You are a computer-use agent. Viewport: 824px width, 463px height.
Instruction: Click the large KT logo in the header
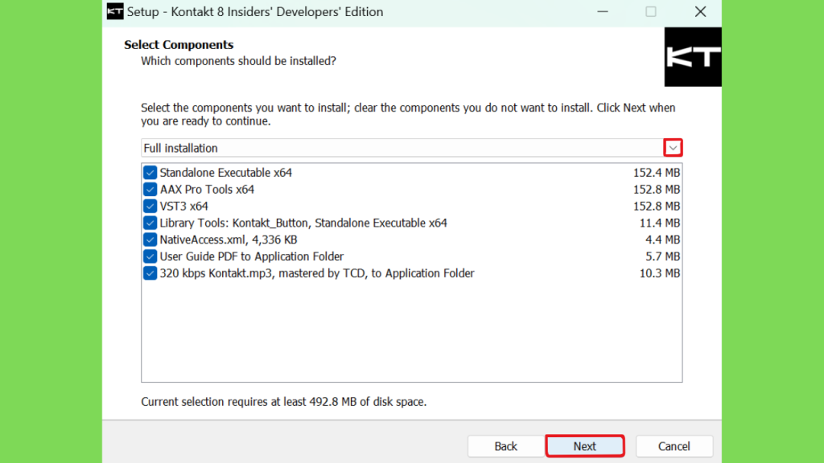click(693, 57)
